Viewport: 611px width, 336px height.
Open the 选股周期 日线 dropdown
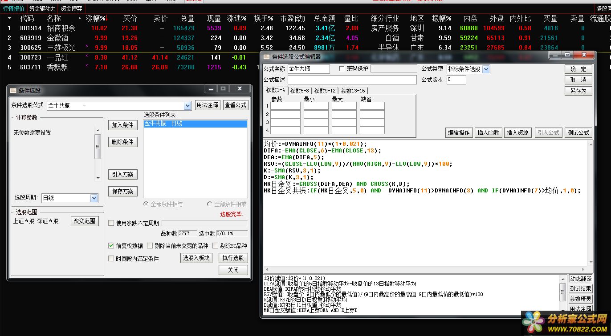(x=94, y=198)
